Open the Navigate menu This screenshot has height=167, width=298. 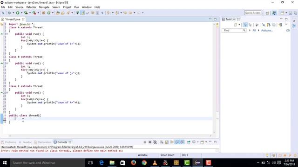pos(44,7)
